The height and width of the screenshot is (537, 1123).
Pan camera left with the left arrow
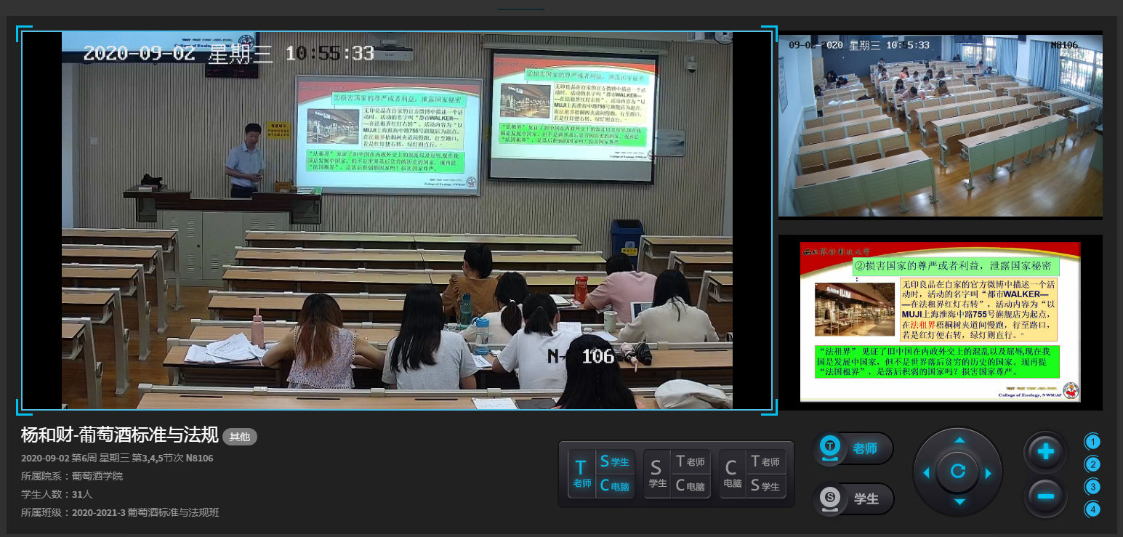926,473
